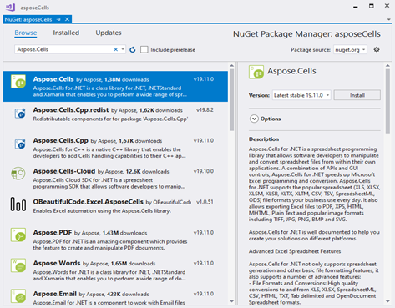Screen dimensions: 395x308
Task: Click version v19.10.0 of Aspose.Cells-Cloud
Action: pyautogui.click(x=204, y=171)
